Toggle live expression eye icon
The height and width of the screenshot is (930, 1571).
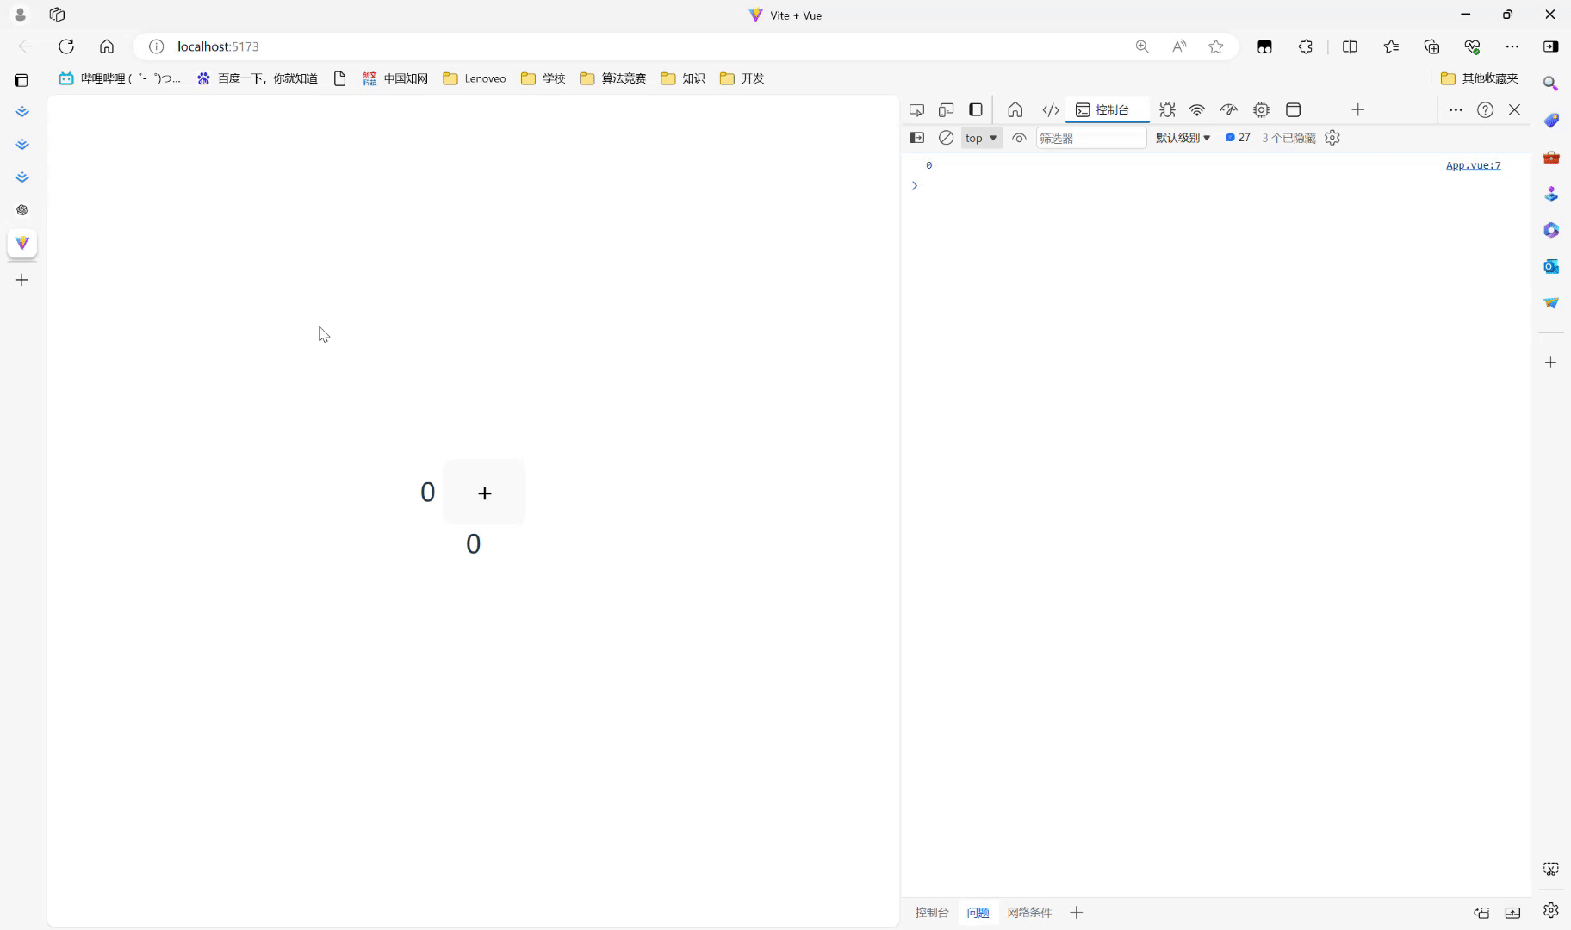[1019, 138]
